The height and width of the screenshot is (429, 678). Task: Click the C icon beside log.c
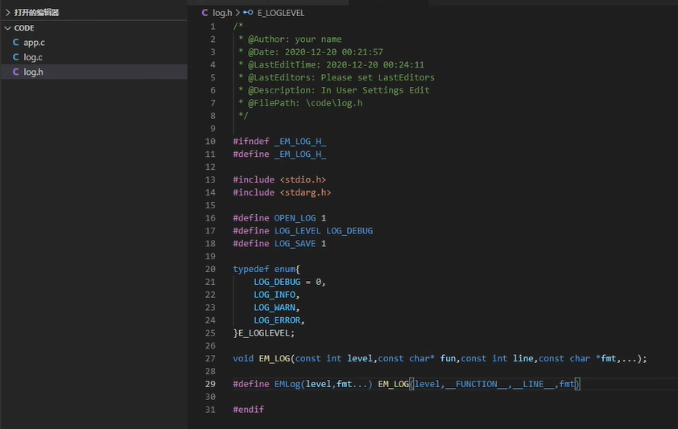click(x=15, y=57)
